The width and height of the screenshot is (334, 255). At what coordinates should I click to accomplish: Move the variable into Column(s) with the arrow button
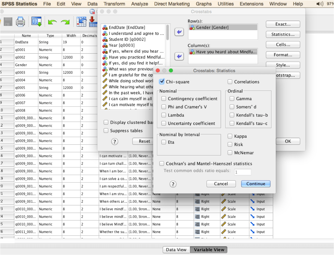pyautogui.click(x=179, y=56)
